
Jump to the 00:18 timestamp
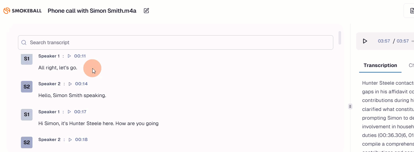pyautogui.click(x=81, y=140)
